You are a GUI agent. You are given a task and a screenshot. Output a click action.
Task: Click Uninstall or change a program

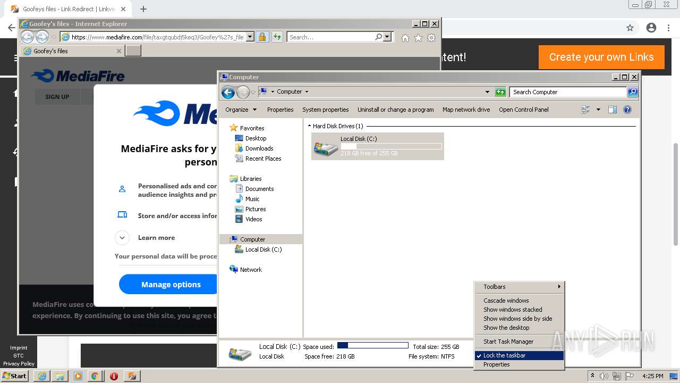[395, 110]
